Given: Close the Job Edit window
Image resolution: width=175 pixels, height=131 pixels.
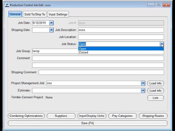Looking at the screenshot, I should 166,5.
